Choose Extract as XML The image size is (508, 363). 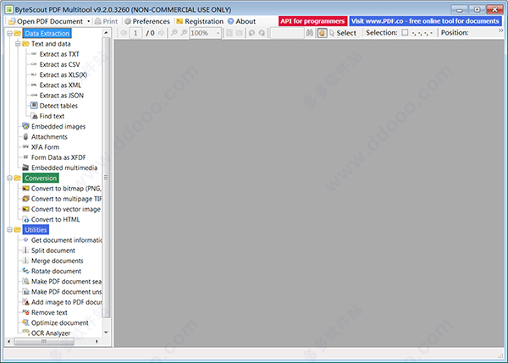(x=60, y=85)
